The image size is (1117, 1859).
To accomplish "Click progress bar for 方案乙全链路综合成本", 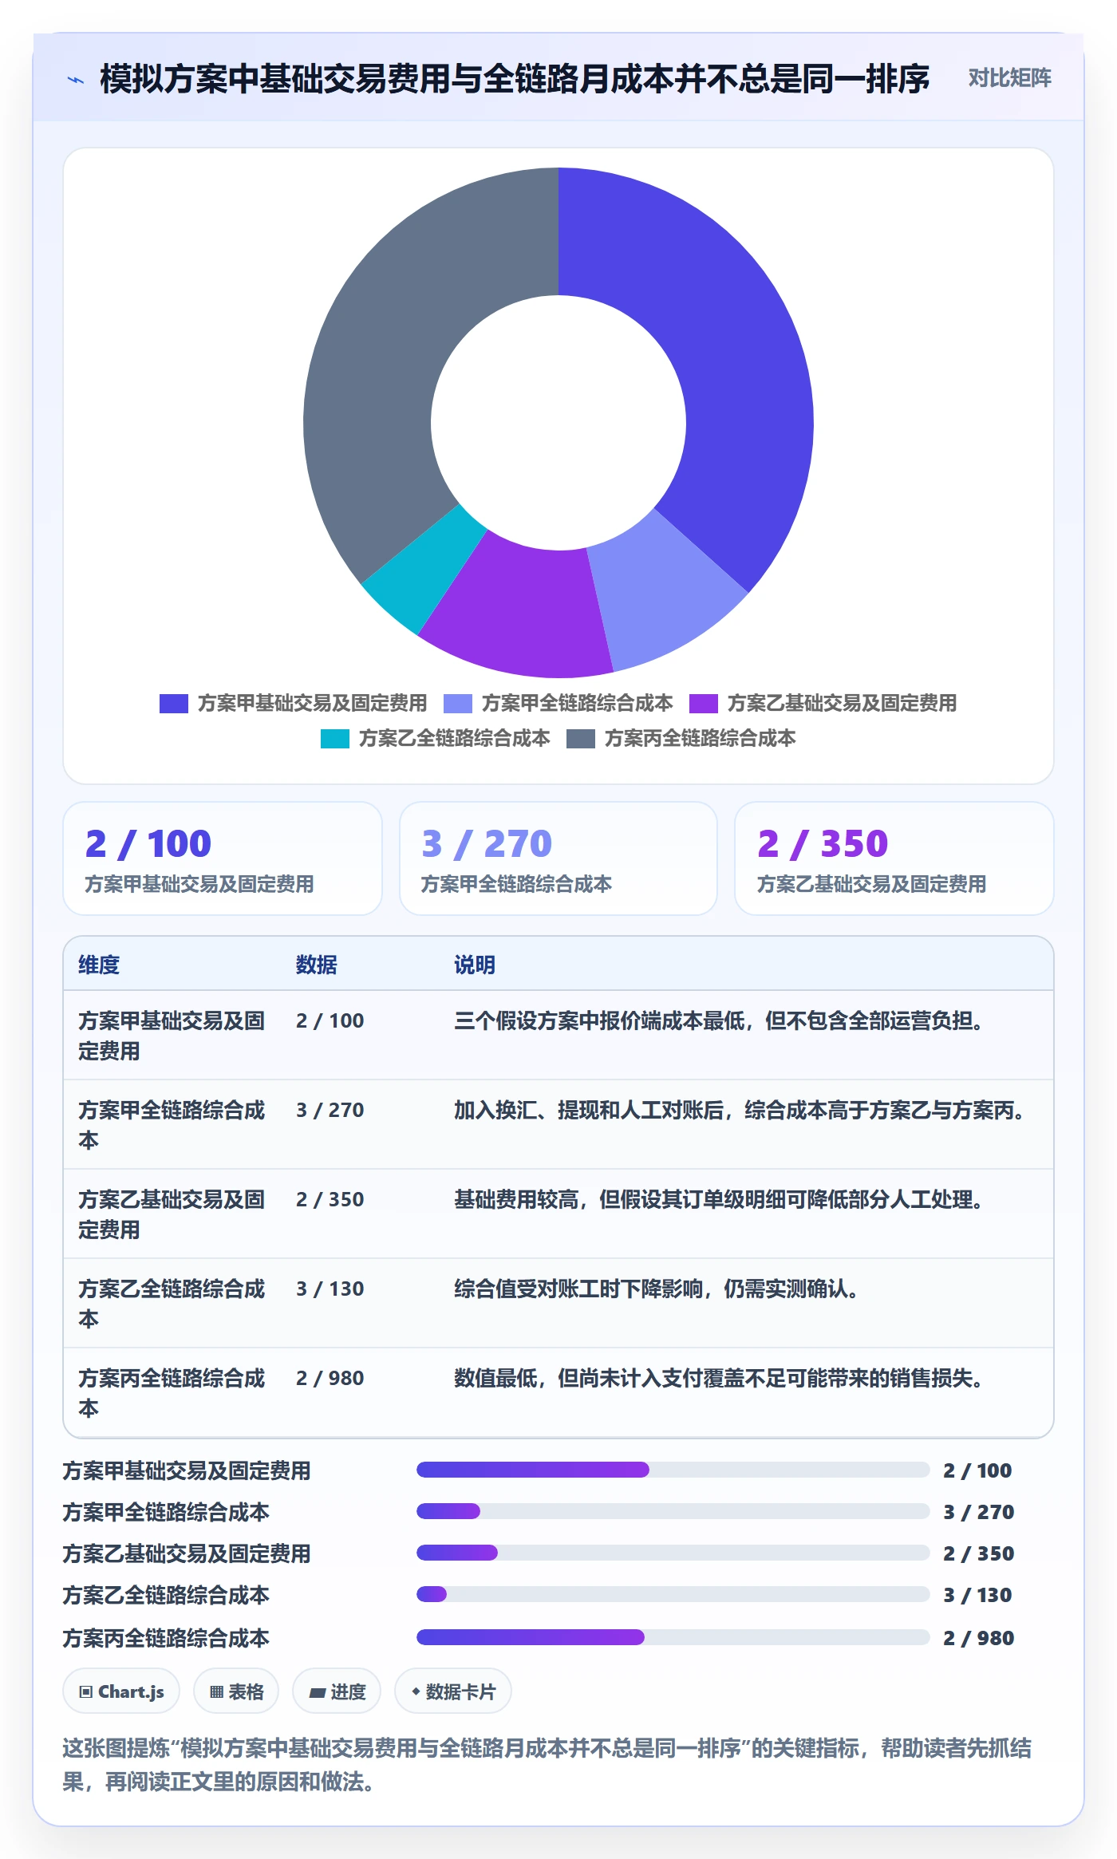I will click(673, 1594).
